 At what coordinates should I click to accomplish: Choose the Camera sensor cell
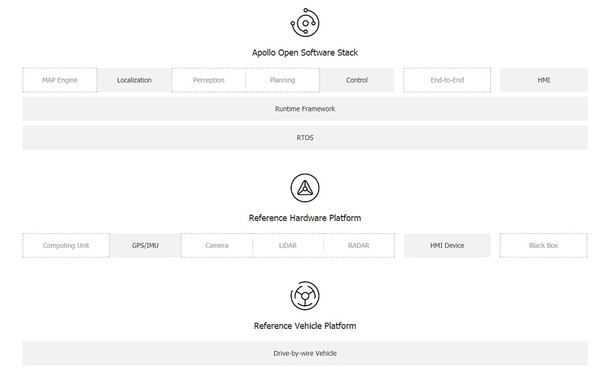(217, 245)
